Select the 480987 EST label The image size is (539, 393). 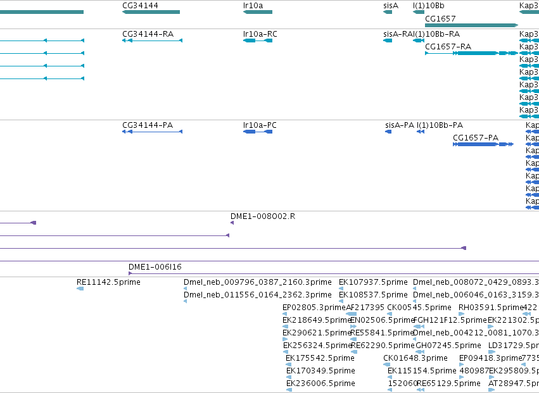click(x=474, y=371)
